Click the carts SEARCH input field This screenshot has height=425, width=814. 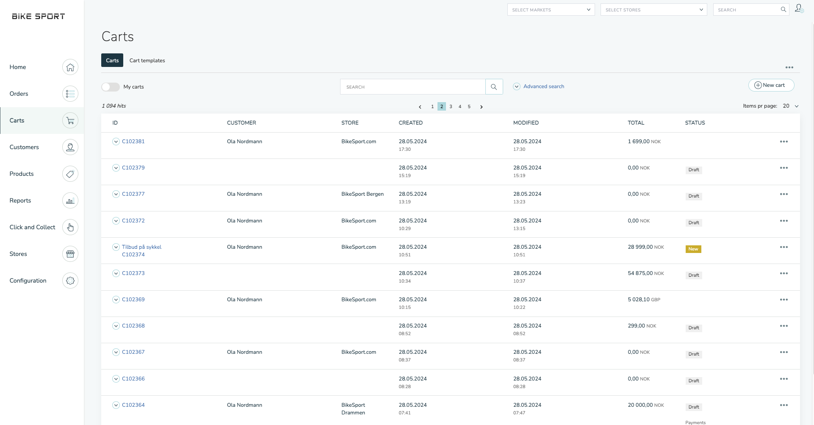[413, 86]
